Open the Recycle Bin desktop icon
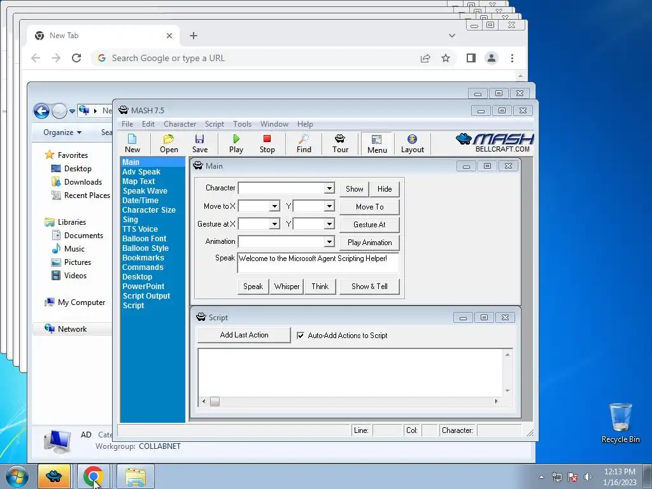This screenshot has width=652, height=489. [x=620, y=423]
